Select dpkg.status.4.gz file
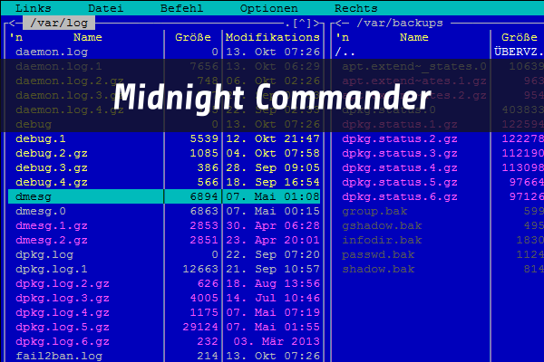The image size is (544, 362). 400,168
